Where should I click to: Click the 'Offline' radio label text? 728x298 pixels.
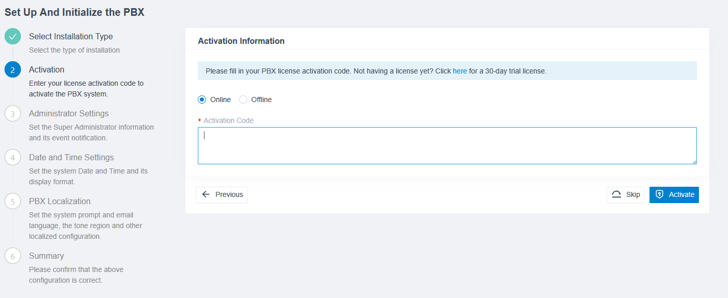[x=262, y=100]
